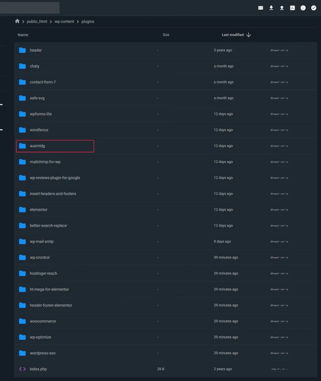Click the wpforms-lite folder icon
321x381 pixels.
(x=22, y=114)
